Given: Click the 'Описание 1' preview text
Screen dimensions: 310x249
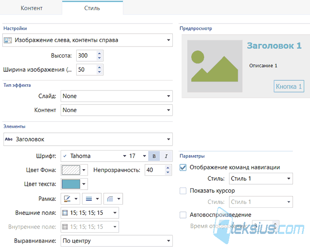Looking at the screenshot, I should 263,66.
